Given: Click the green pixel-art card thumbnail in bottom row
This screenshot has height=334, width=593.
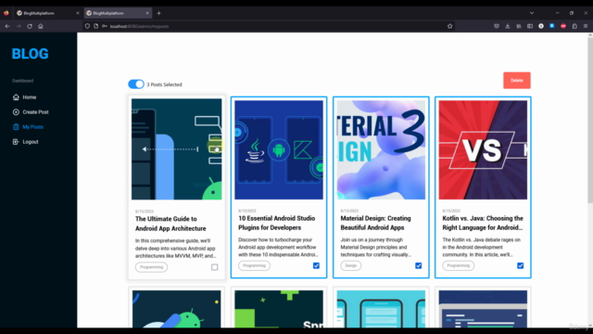Looking at the screenshot, I should tap(279, 309).
